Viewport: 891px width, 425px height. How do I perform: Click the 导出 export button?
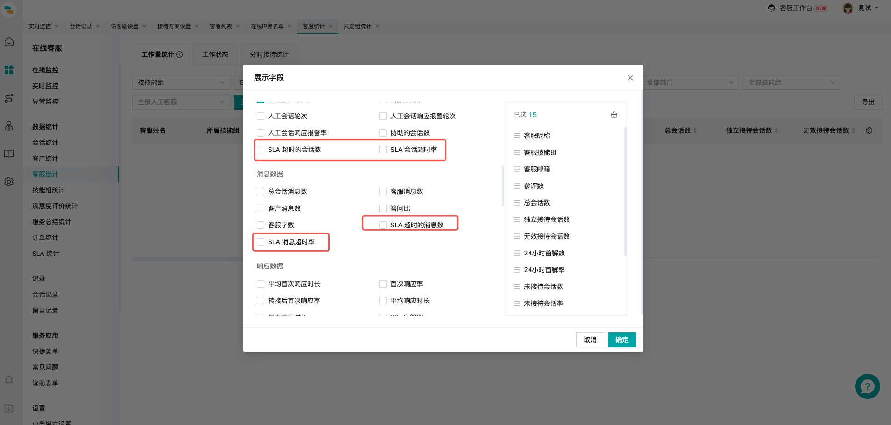(868, 102)
